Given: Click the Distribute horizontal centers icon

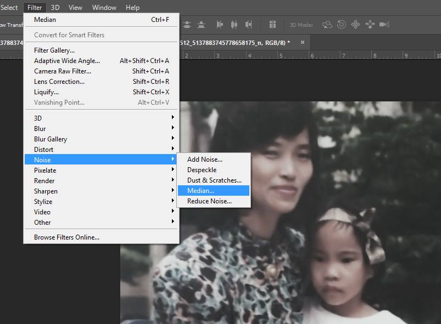Looking at the screenshot, I should pos(235,25).
